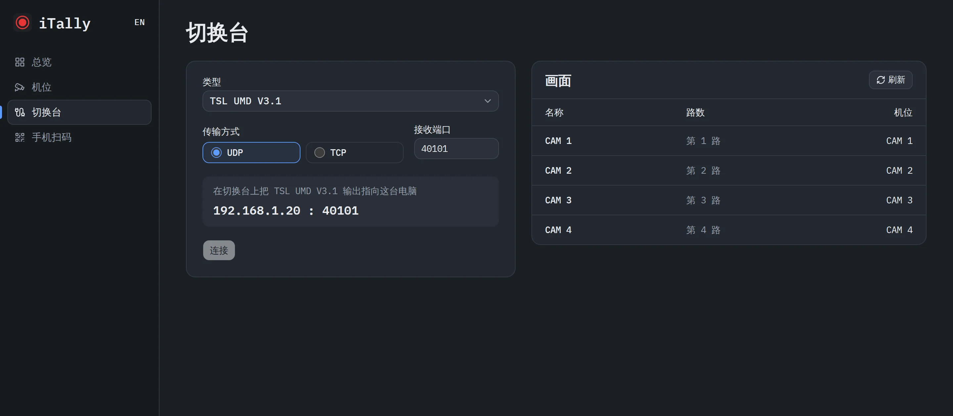Select the TCP transport radio option
953x416 pixels.
coord(354,153)
